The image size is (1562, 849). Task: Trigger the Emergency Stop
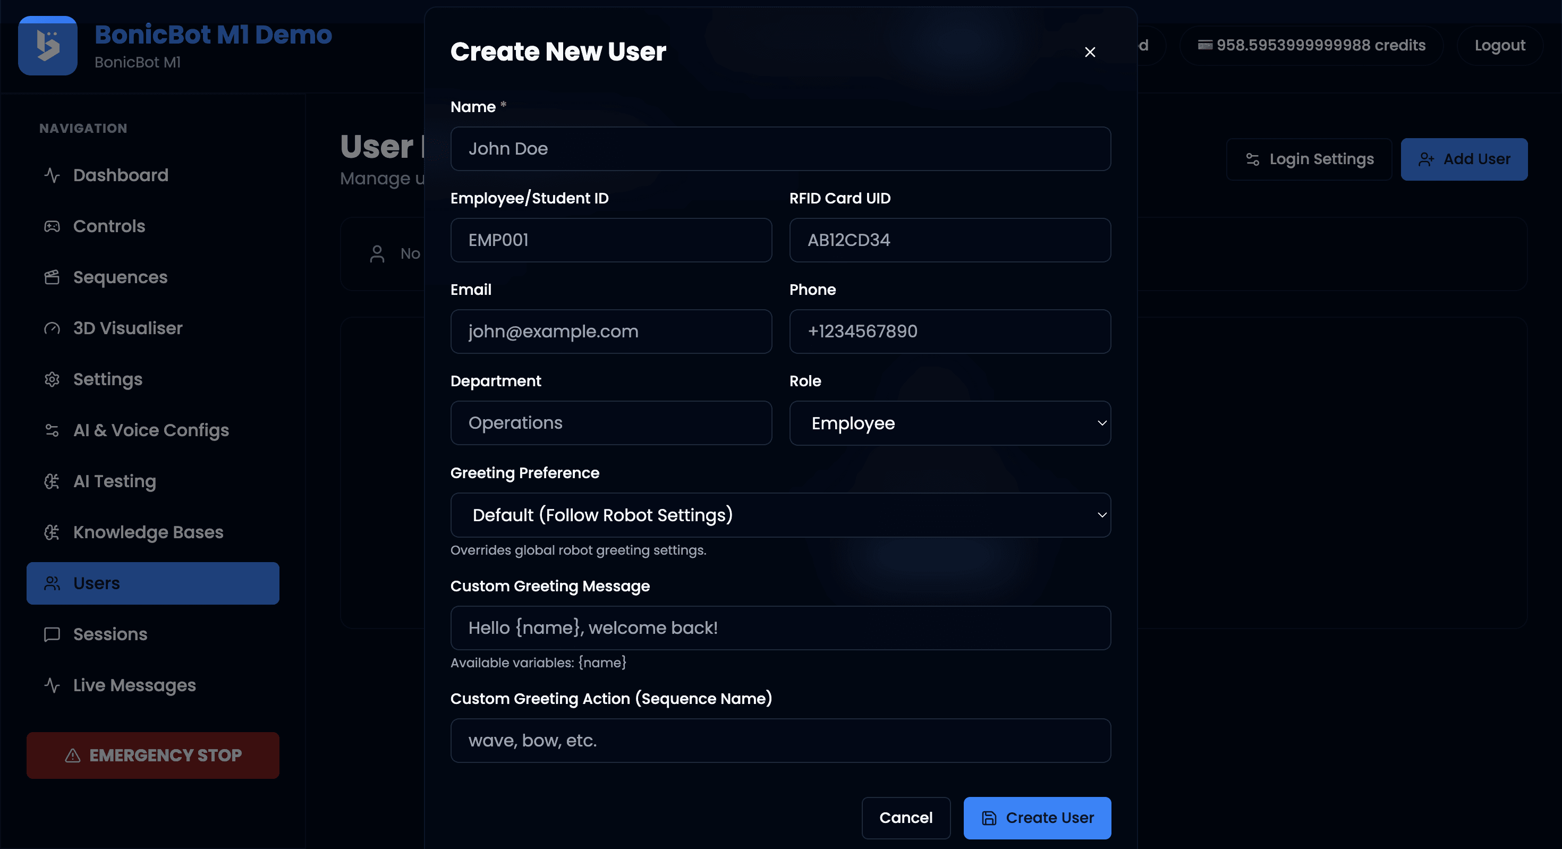coord(153,755)
